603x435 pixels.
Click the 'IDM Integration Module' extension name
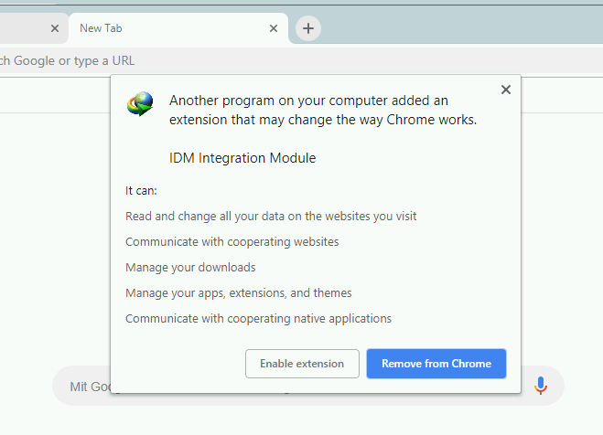tap(242, 158)
